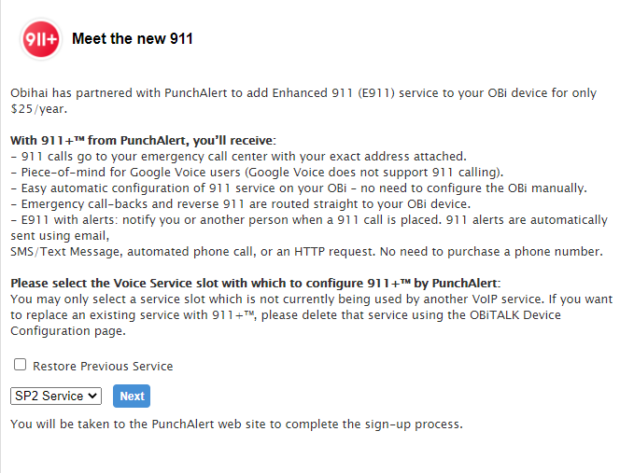Expand the service slot selector chevron arrow
This screenshot has height=473, width=634.
coord(92,396)
